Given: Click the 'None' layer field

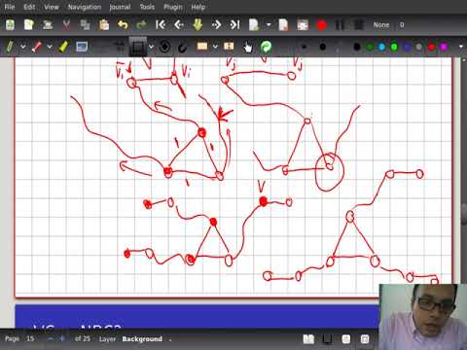Looking at the screenshot, I should coord(381,25).
